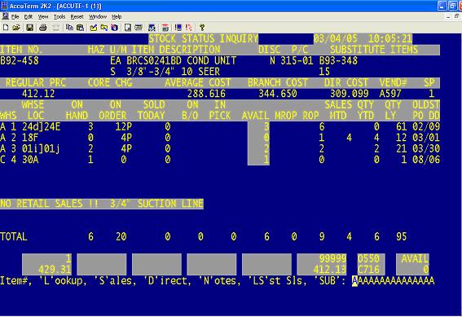Image resolution: width=462 pixels, height=317 pixels.
Task: Open the Window menu
Action: coord(98,17)
